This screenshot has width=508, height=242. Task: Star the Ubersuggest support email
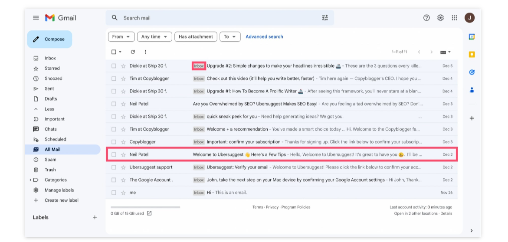coord(123,167)
